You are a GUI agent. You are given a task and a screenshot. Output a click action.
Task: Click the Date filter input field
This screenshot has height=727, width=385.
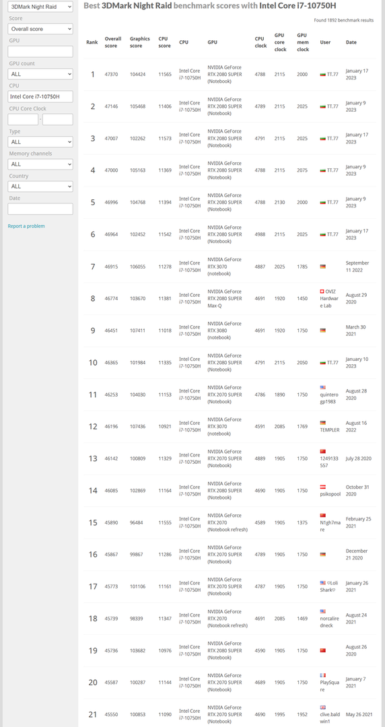coord(40,209)
